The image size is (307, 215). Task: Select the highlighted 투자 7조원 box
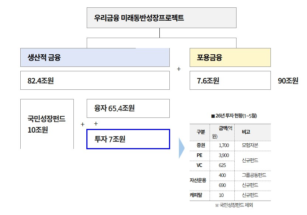pos(128,139)
